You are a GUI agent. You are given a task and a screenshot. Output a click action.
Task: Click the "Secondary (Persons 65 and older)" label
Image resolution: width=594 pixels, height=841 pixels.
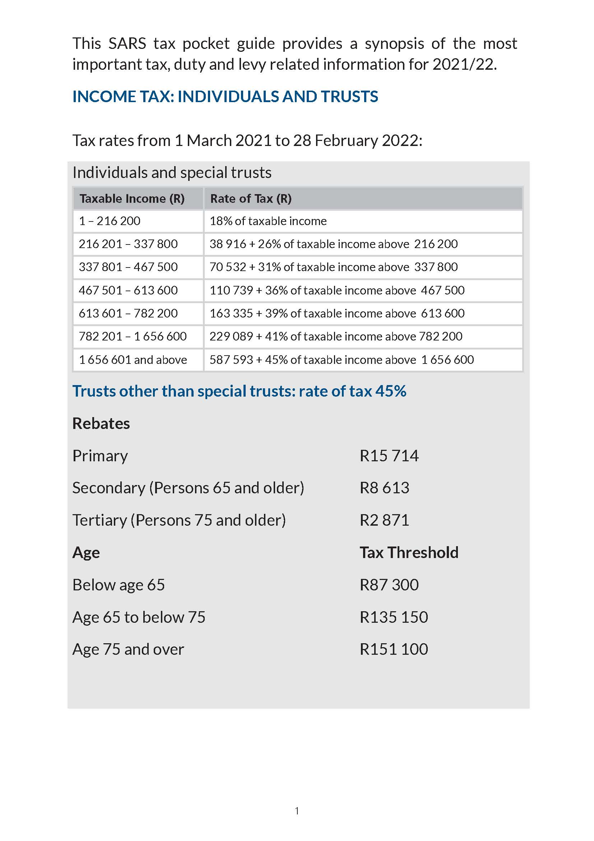coord(188,488)
